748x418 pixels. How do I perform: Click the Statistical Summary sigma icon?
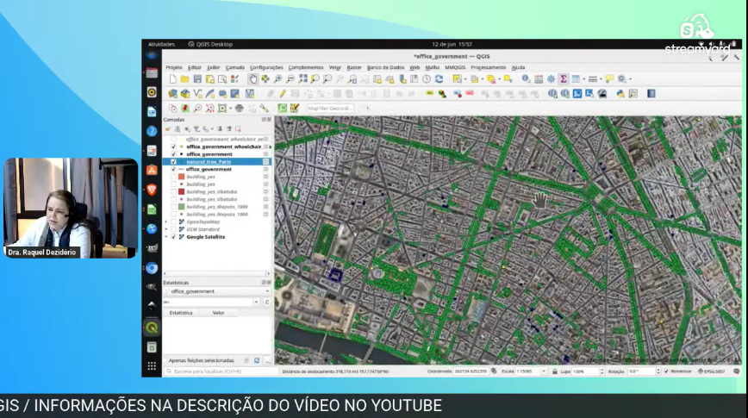point(564,79)
